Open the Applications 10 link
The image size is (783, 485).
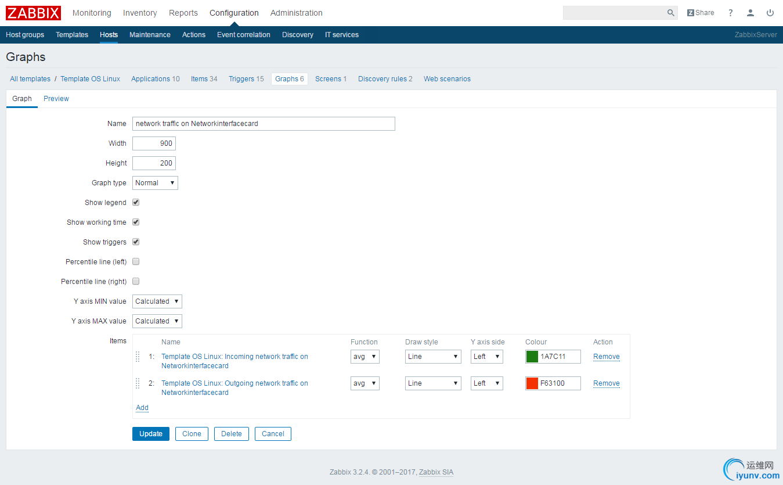click(156, 79)
